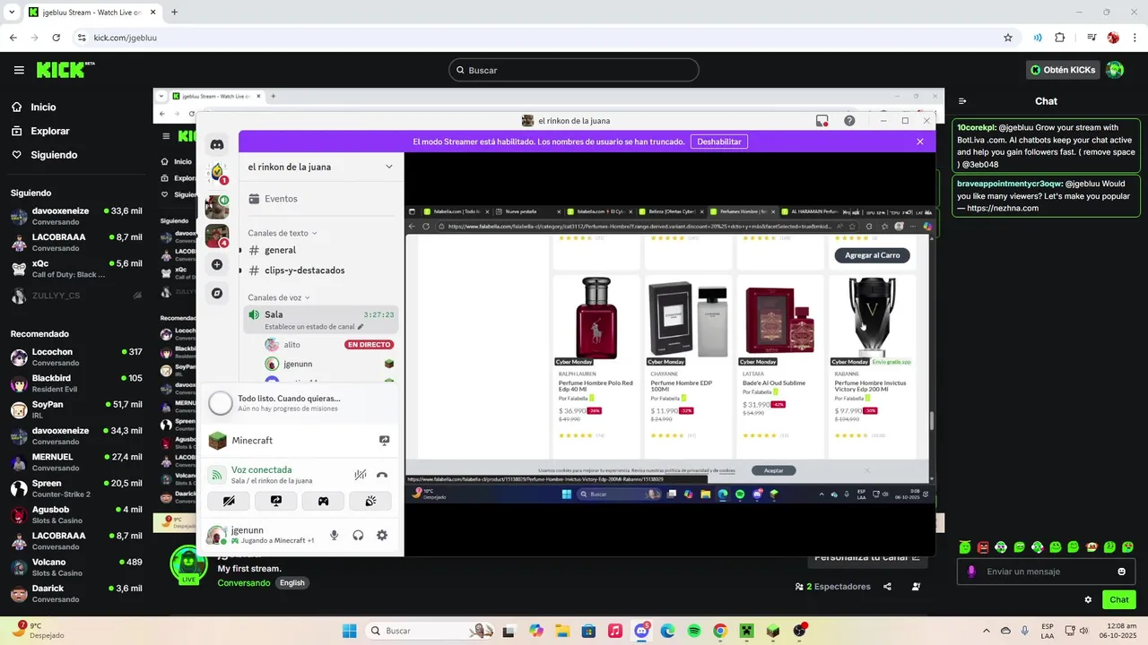The height and width of the screenshot is (645, 1148).
Task: Open the Kick profile avatar menu
Action: 1115,70
